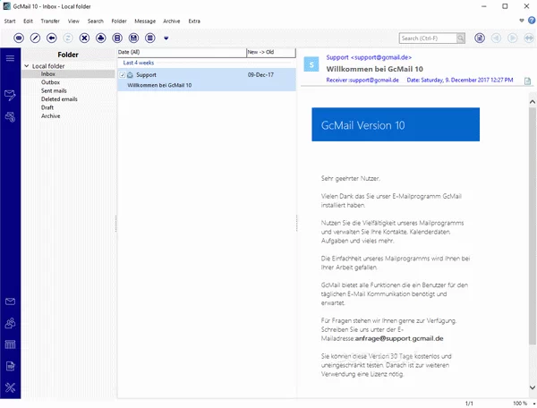The width and height of the screenshot is (537, 408).
Task: Click the GcMail Version 10 blue banner
Action: point(396,124)
